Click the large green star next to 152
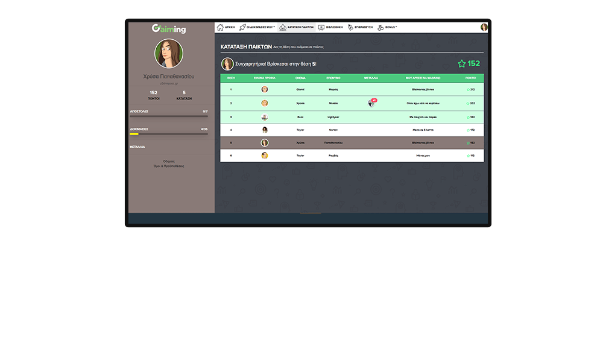Screen dimensions: 603x340 461,64
